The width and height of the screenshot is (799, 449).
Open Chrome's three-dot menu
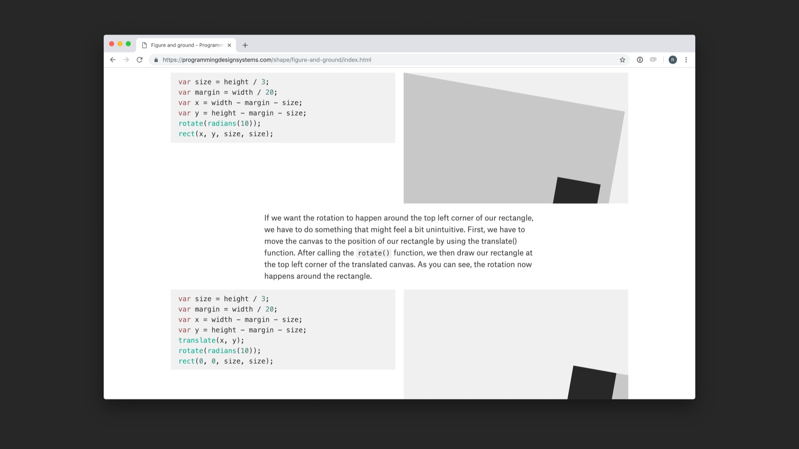click(x=686, y=60)
